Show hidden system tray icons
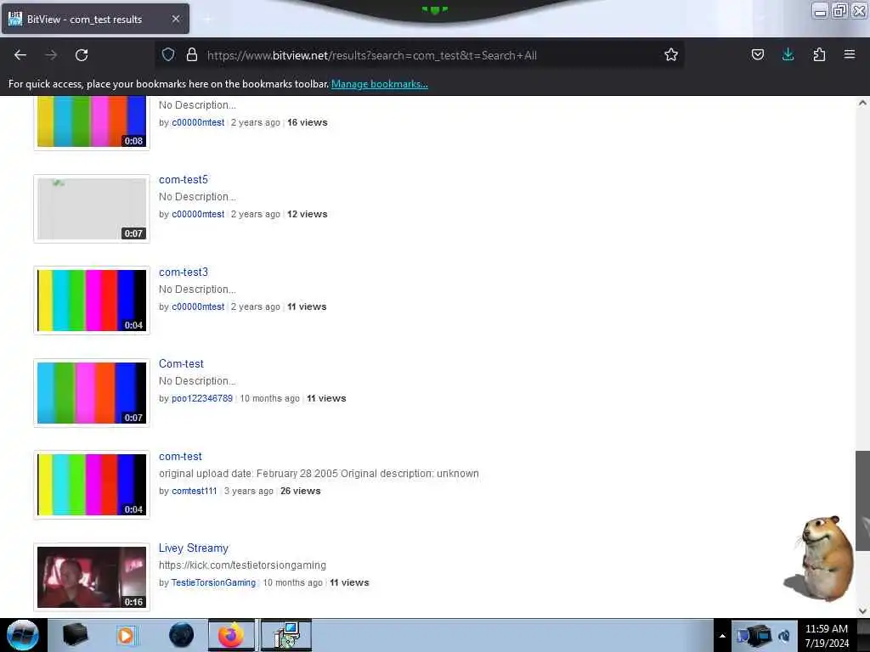 click(722, 636)
